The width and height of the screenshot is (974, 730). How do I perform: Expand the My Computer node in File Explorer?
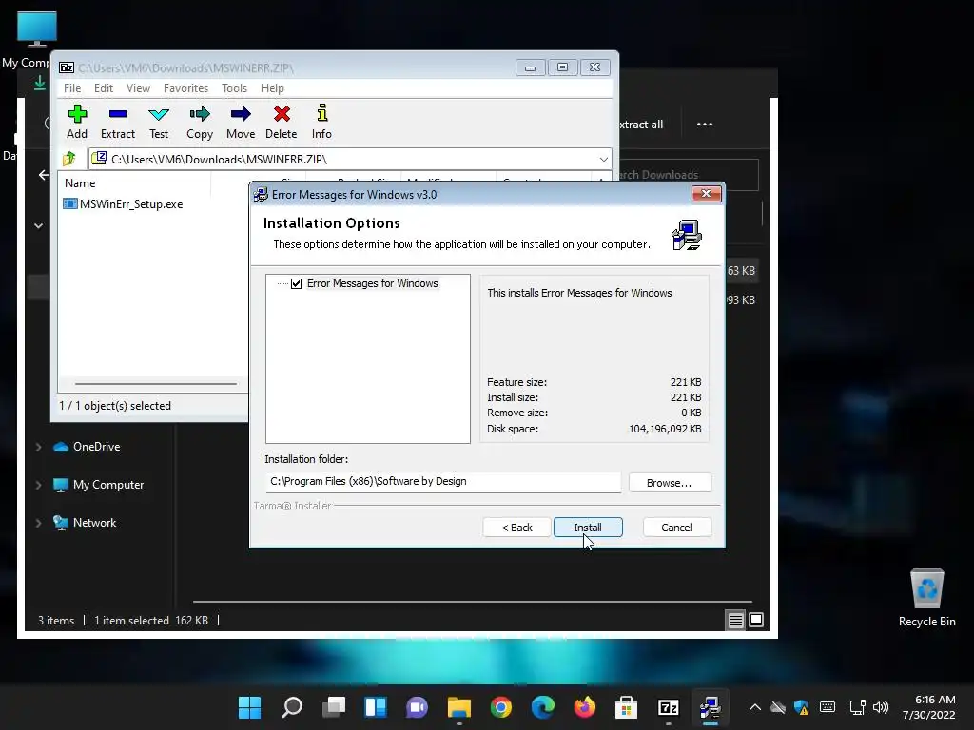38,485
